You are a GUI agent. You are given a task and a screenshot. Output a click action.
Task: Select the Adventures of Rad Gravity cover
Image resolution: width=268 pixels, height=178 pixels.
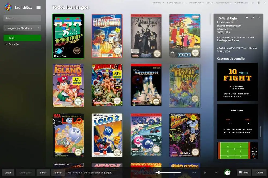[185, 135]
